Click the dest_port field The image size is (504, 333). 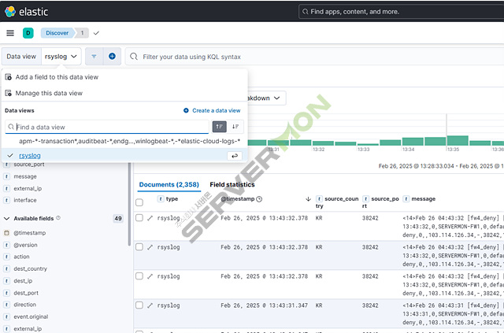click(x=26, y=293)
